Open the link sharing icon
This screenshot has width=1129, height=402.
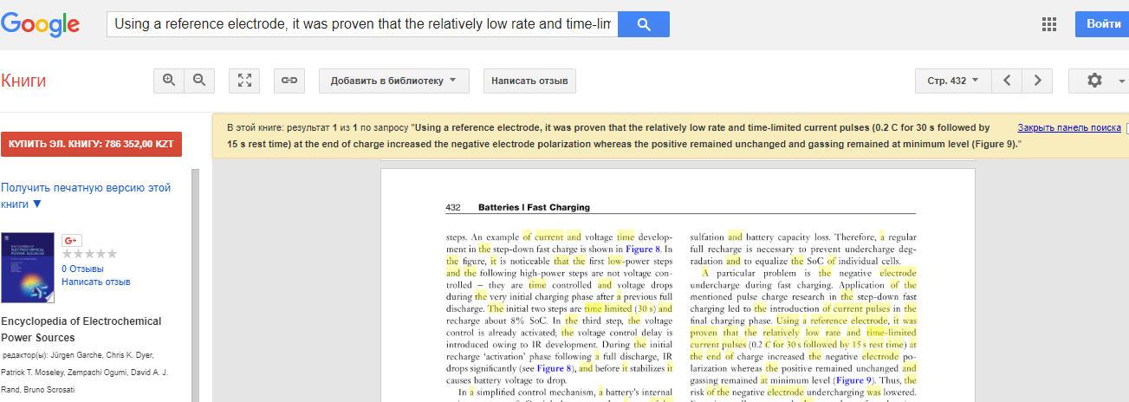(x=289, y=81)
